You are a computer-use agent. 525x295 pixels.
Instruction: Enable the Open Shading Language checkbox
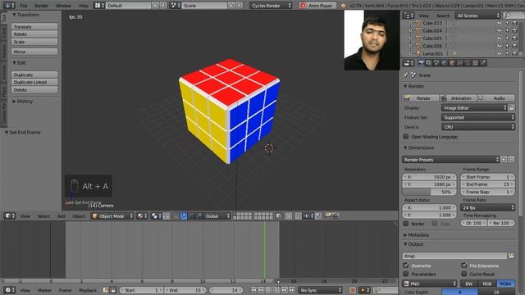406,137
